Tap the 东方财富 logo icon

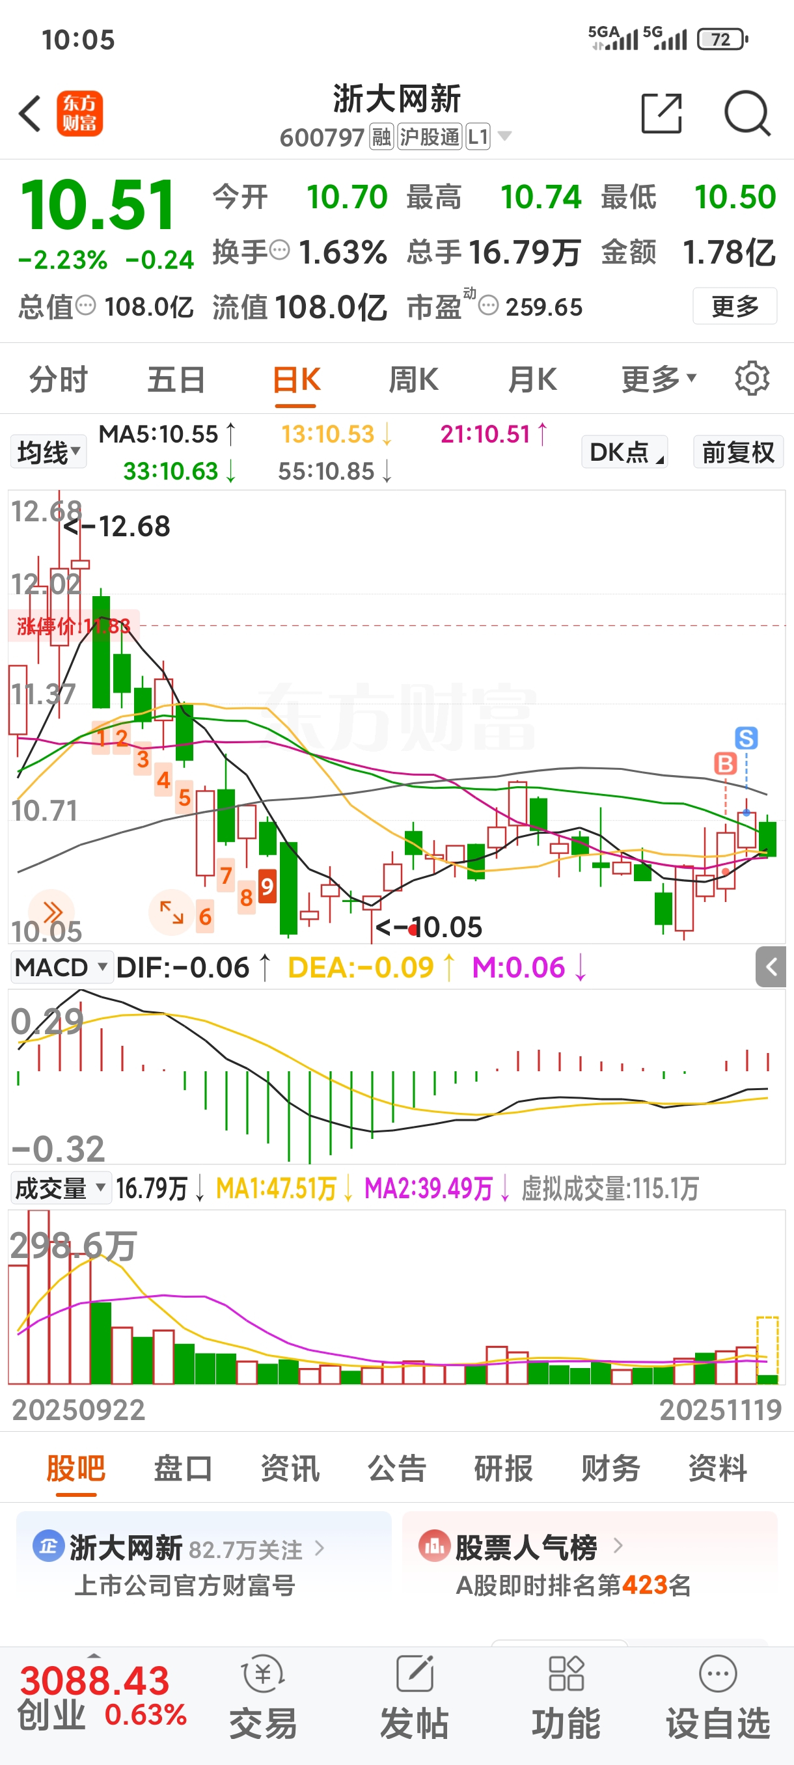79,113
